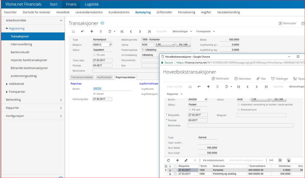Screen dimensions: 305x178
Task: Toggle the Klarert checkbox
Action: [x=94, y=94]
